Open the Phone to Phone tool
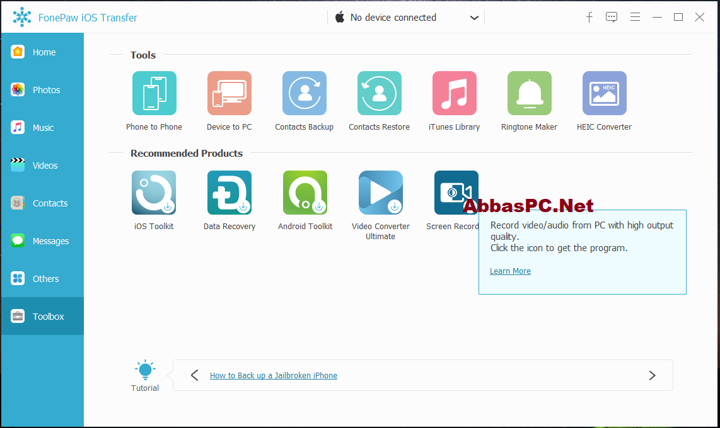The height and width of the screenshot is (428, 720). (154, 93)
